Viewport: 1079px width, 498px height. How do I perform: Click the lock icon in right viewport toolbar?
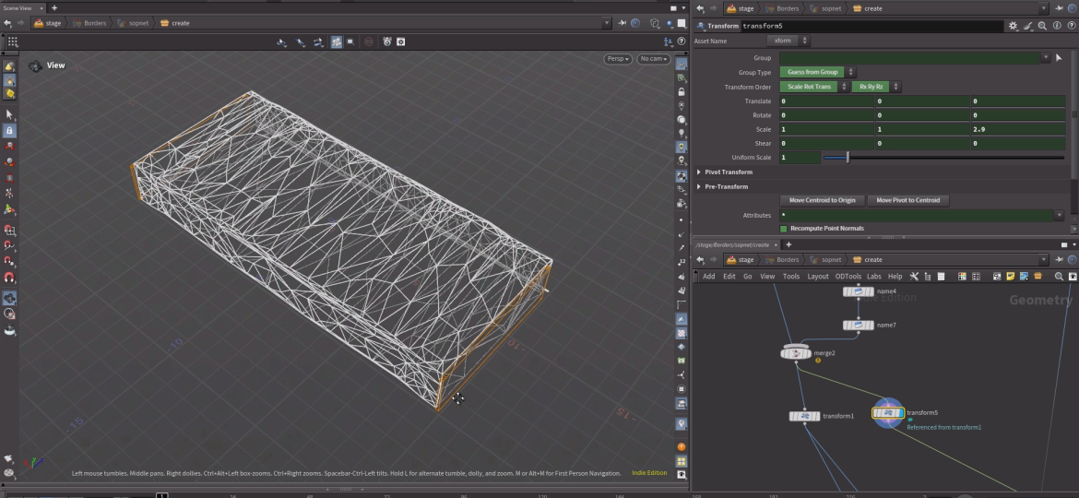pos(682,92)
